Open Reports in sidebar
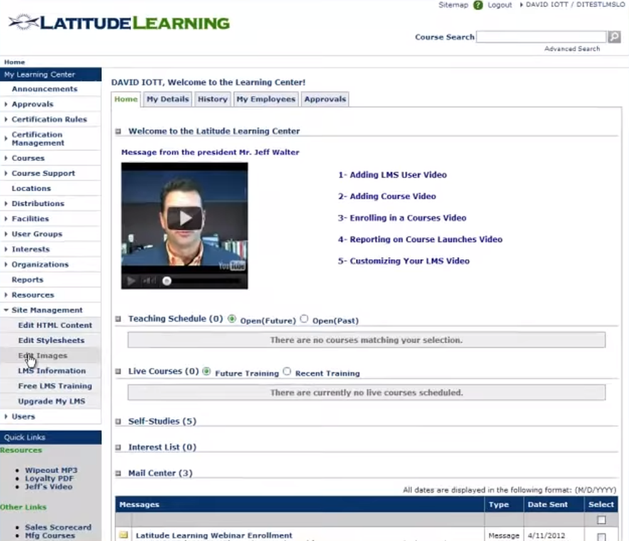The image size is (629, 541). [x=27, y=280]
